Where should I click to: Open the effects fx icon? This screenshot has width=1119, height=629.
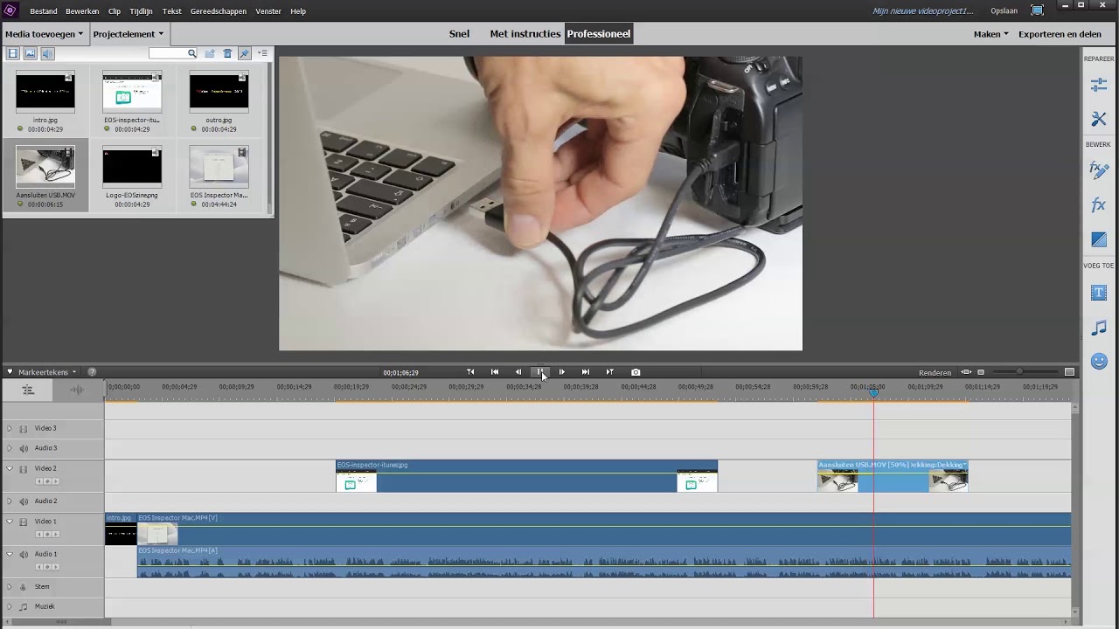click(x=1099, y=204)
